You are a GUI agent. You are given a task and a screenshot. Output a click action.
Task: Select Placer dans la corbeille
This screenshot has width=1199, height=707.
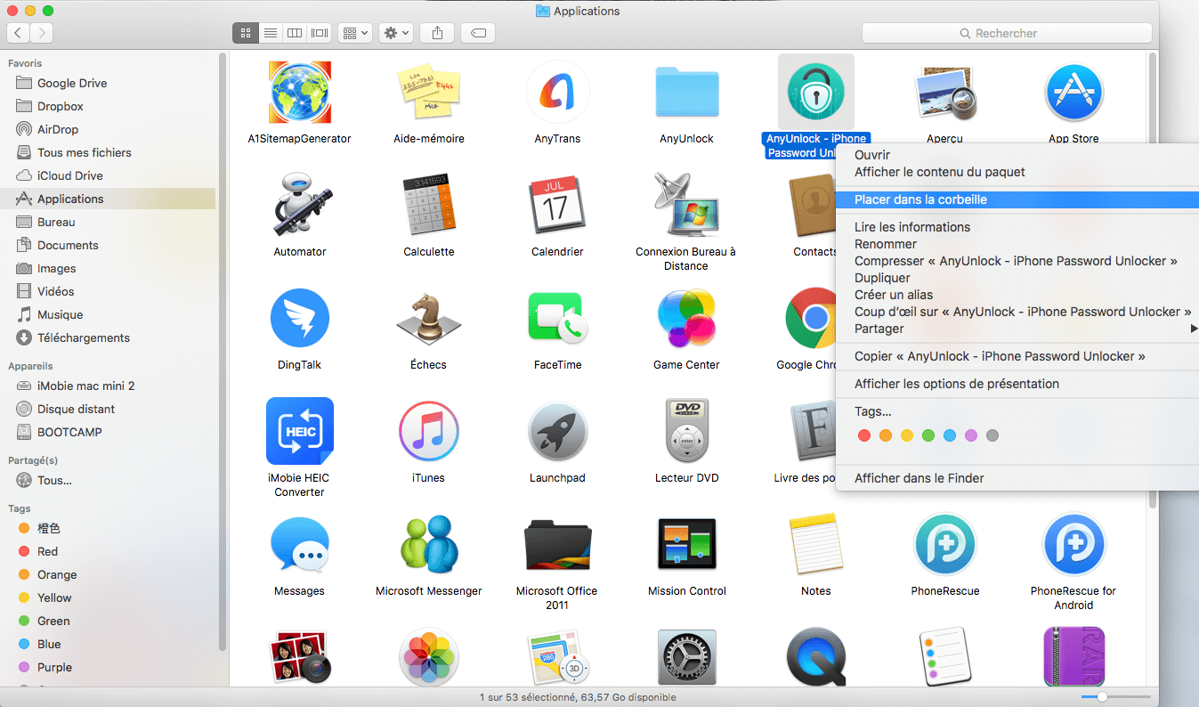coord(1017,199)
